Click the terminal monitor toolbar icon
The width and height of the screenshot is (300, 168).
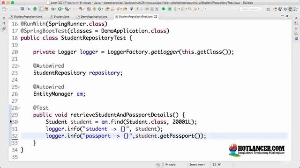[22, 9]
